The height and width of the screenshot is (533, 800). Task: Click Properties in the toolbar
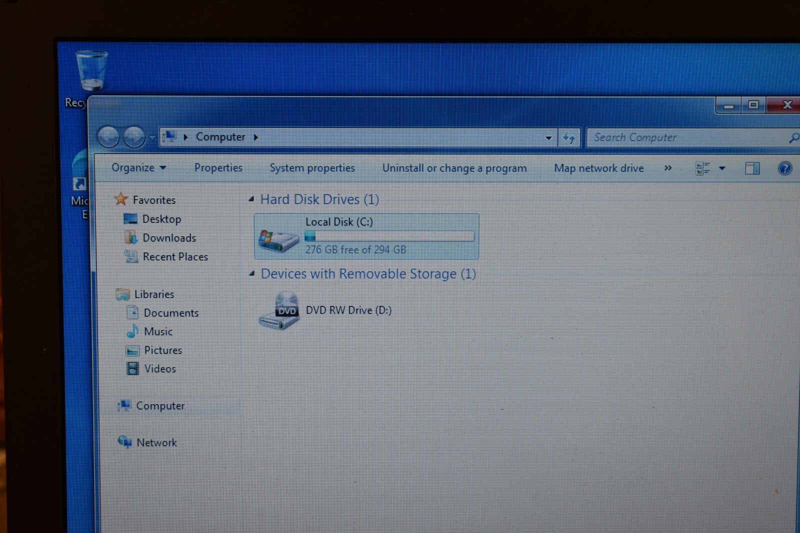point(218,168)
